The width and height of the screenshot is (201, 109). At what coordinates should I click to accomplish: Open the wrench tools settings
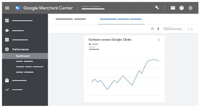pyautogui.click(x=157, y=8)
